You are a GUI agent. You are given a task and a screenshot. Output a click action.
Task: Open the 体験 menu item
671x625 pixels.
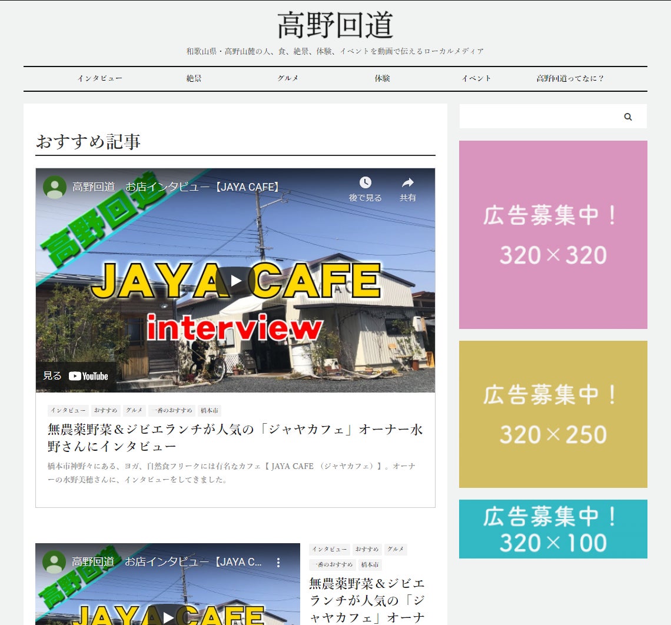coord(382,78)
